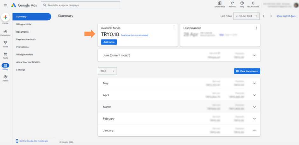The height and width of the screenshot is (145, 299).
Task: Open the 4 - 10 Jun 2024 date dropdown
Action: (x=247, y=16)
